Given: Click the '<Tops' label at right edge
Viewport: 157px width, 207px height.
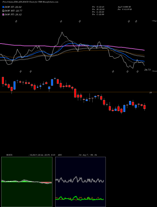Looking at the screenshot, I should click(x=154, y=21).
